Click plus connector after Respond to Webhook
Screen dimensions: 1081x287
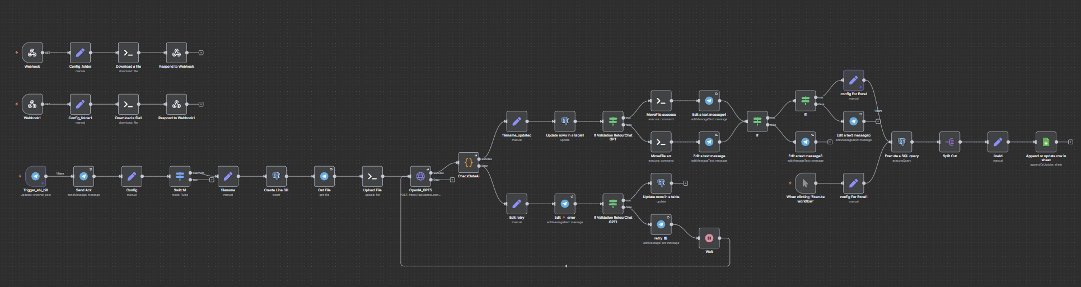pos(201,53)
